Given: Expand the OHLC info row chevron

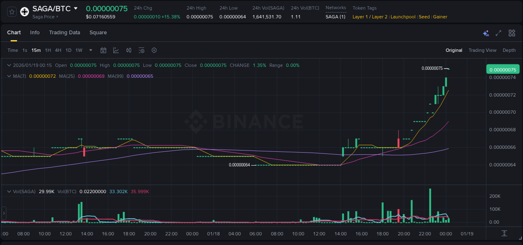Looking at the screenshot, I should click(x=9, y=65).
